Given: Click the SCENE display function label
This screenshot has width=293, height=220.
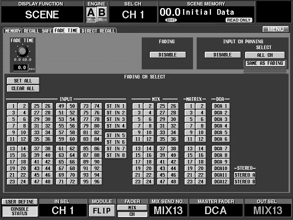Looking at the screenshot, I should click(x=42, y=15).
